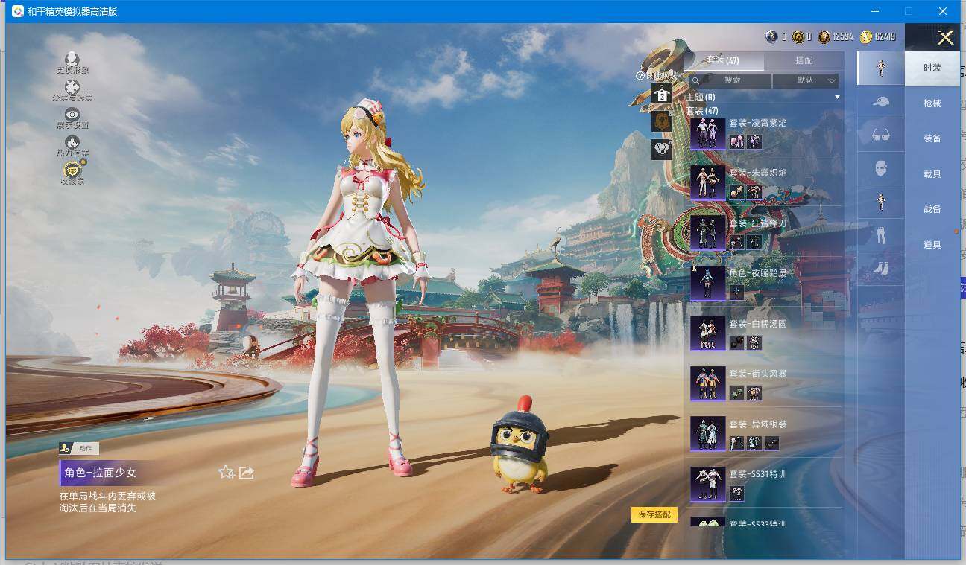This screenshot has width=966, height=565.
Task: Close the wardrobe with the X button
Action: click(x=945, y=38)
